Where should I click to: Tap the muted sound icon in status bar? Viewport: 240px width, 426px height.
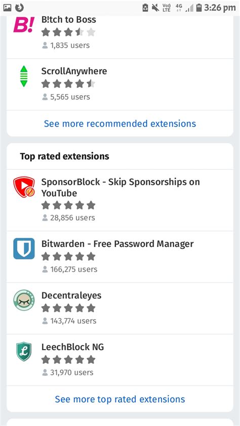(155, 8)
